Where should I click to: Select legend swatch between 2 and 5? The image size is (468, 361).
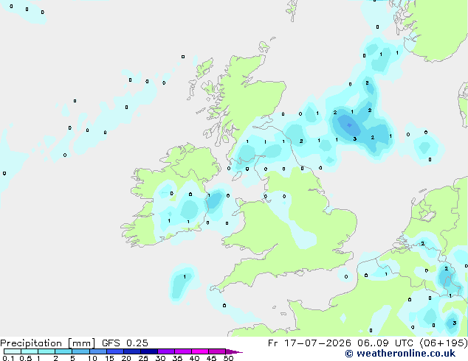click(63, 351)
